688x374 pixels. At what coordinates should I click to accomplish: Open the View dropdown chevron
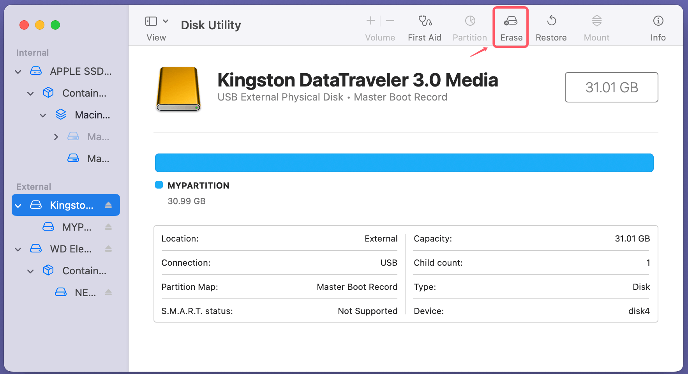click(165, 21)
